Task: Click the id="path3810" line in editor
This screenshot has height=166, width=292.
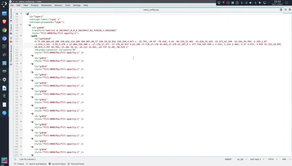Action: 43,39
